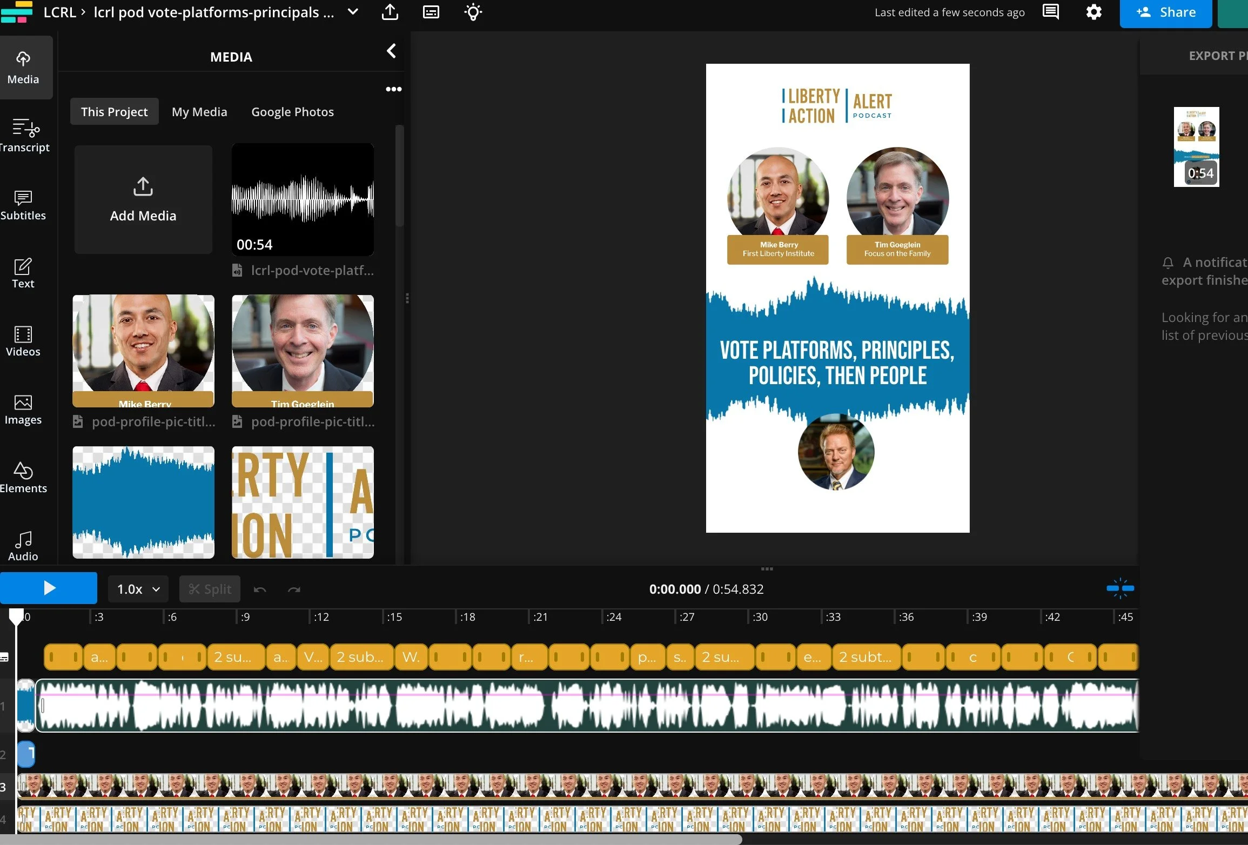Click the media panel vertical scrollbar
The height and width of the screenshot is (845, 1248).
(x=400, y=176)
